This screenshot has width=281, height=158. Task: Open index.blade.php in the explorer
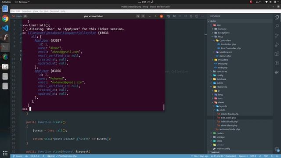(229, 122)
